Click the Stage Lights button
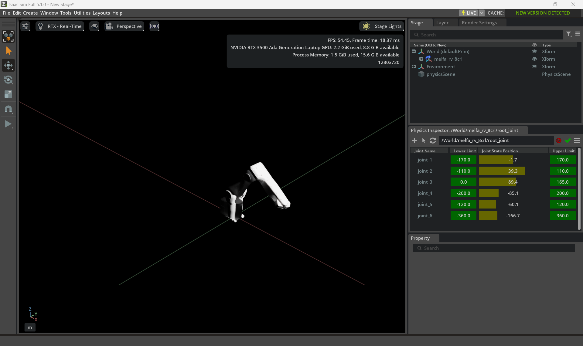 (x=382, y=26)
